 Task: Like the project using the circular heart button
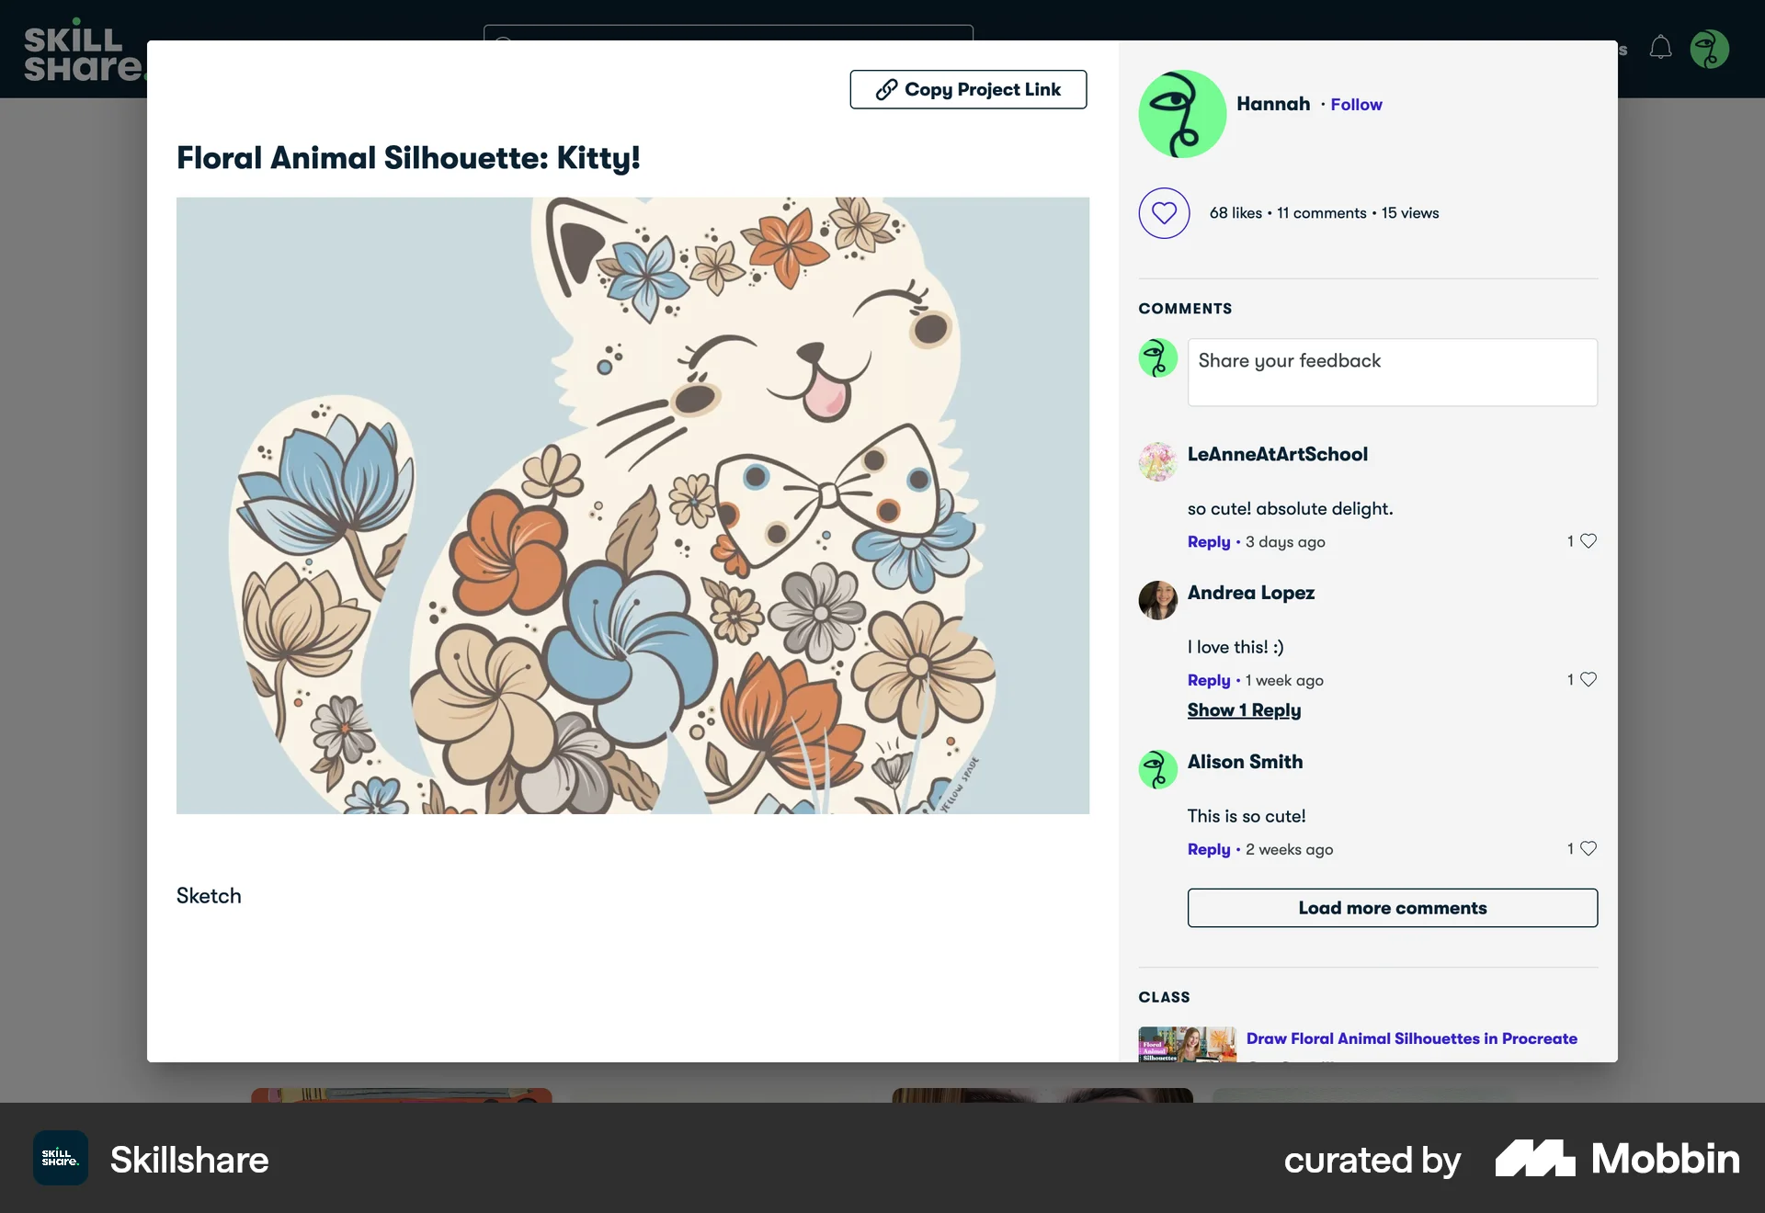1164,212
